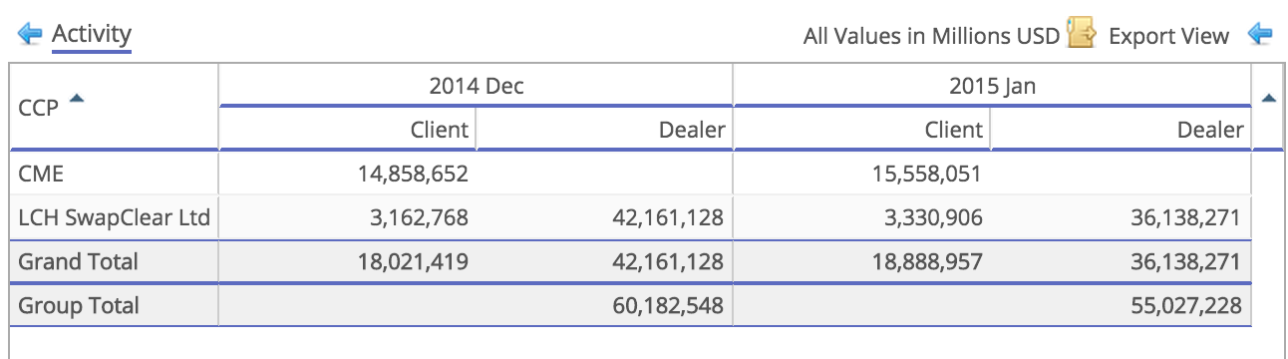Select the CME row label

coord(41,174)
